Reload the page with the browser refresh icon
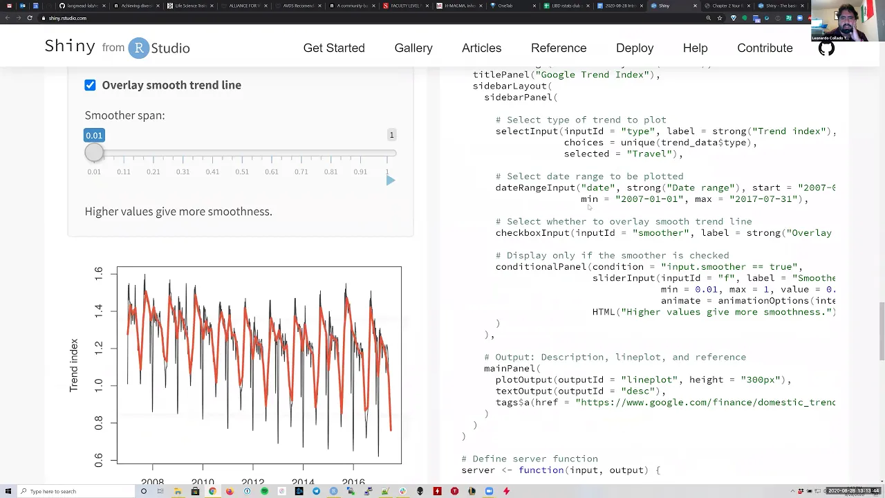 (x=30, y=18)
